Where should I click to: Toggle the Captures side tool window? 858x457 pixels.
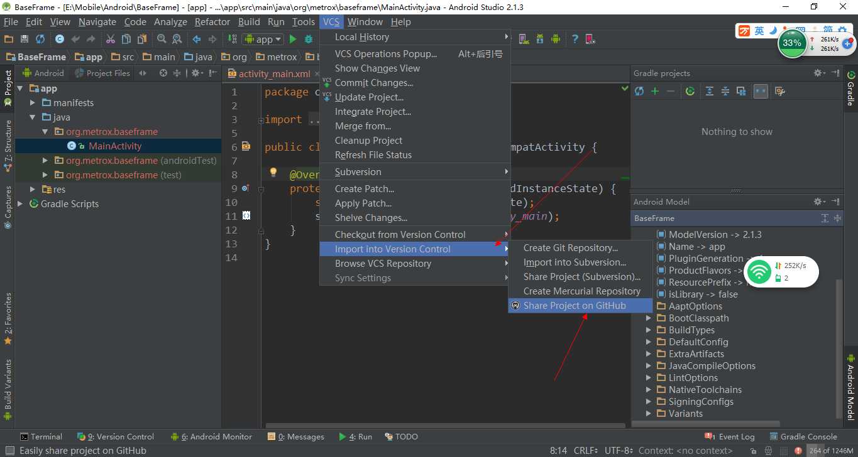(8, 208)
